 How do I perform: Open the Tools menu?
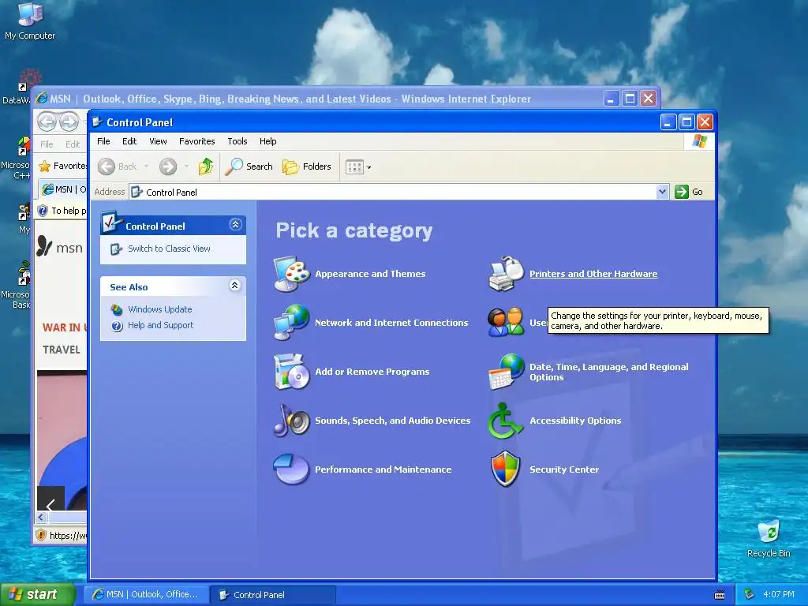click(x=238, y=141)
